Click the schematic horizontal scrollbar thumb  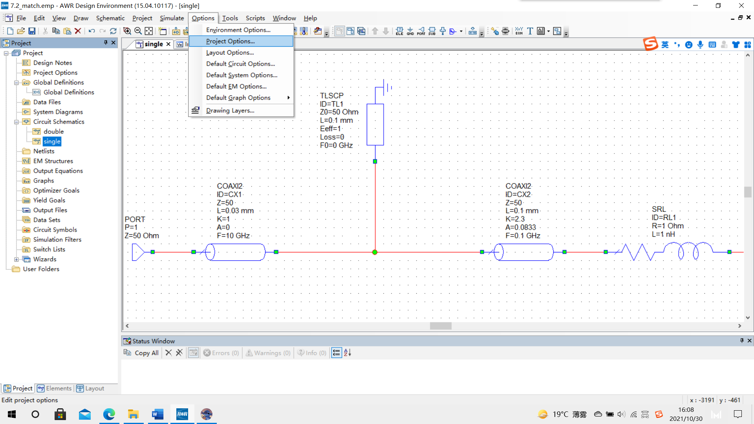[x=440, y=326]
